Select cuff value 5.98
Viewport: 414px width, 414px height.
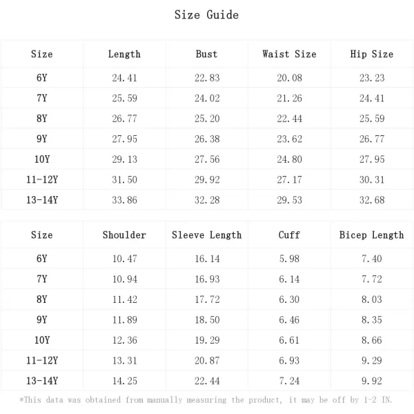(289, 259)
